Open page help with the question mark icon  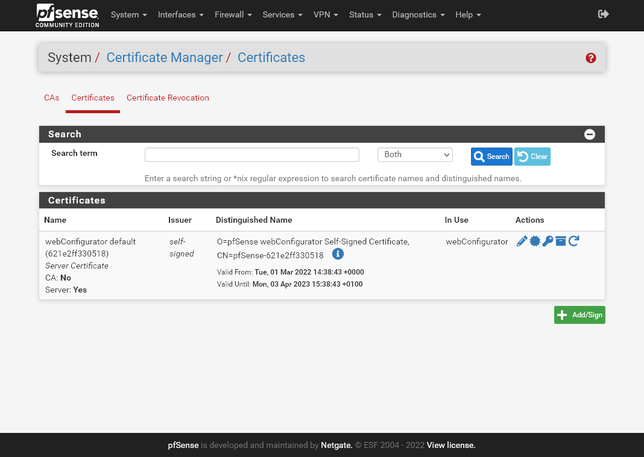point(591,58)
